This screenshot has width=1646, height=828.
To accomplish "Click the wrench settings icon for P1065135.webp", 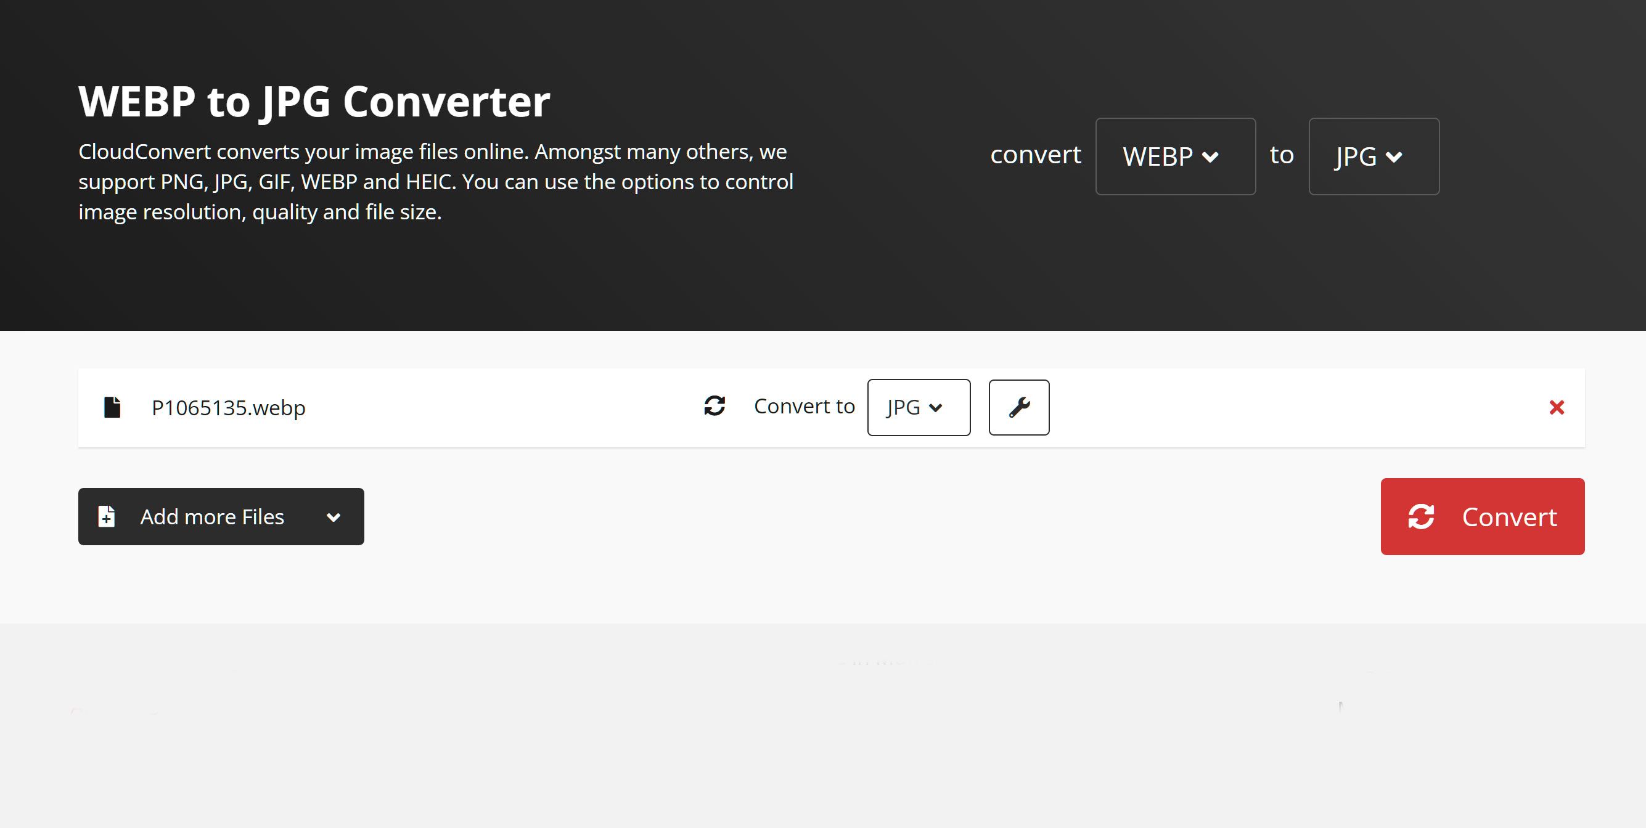I will [x=1017, y=407].
